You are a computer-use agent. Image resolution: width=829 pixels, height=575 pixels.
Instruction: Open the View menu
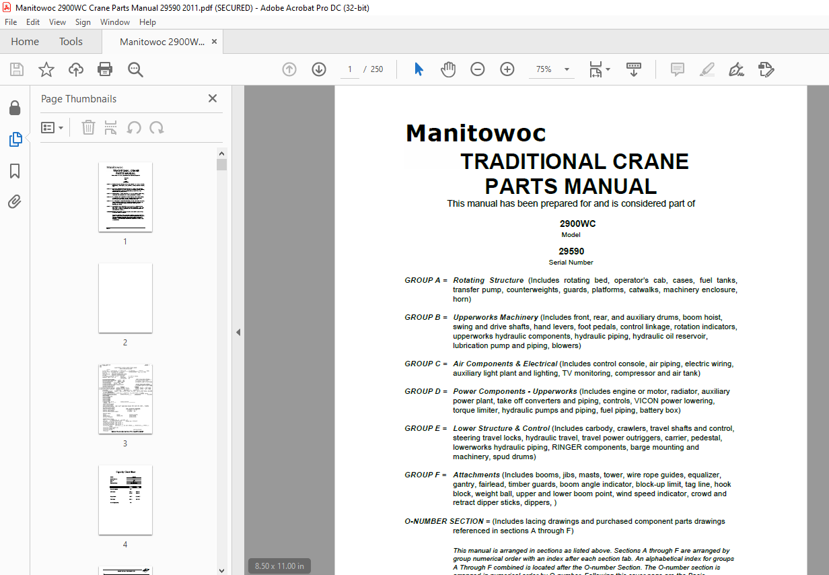click(x=57, y=22)
